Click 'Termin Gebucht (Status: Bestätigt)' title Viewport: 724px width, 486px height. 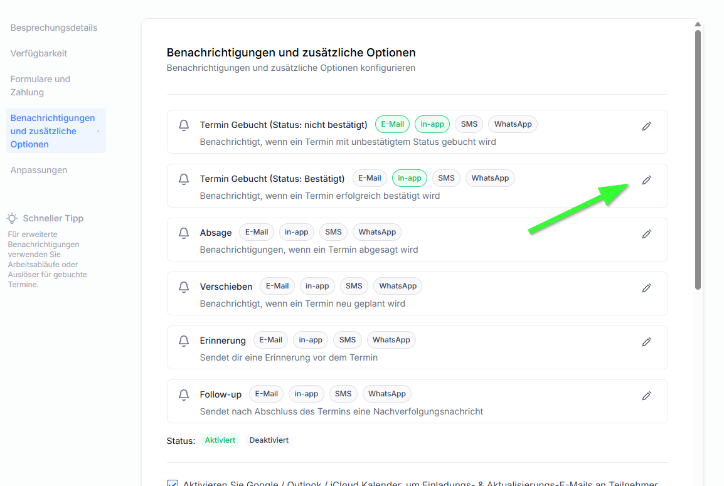click(x=272, y=179)
